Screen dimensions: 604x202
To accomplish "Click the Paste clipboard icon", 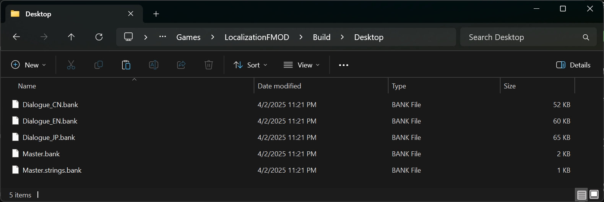I will click(x=126, y=65).
